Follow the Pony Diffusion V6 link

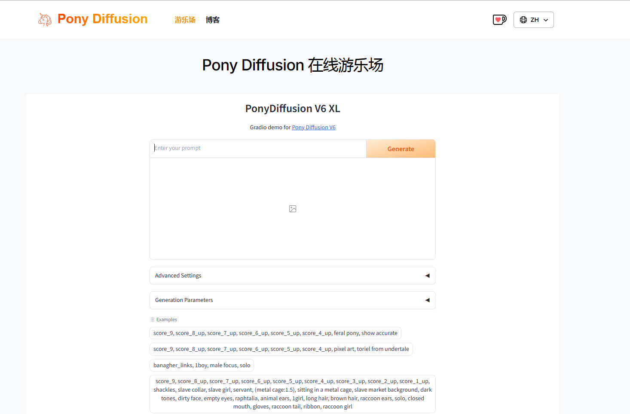[314, 127]
